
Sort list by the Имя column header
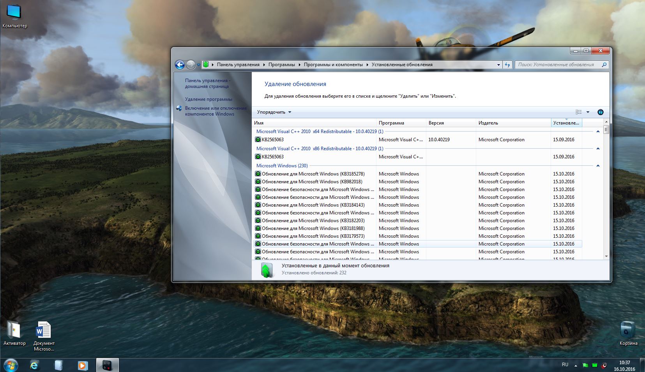click(314, 123)
